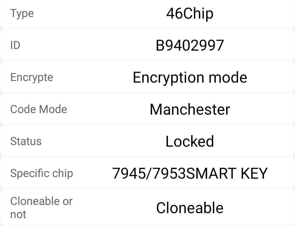Tap the 7945/7953SMART KEY value
Image resolution: width=295 pixels, height=226 pixels.
click(x=190, y=173)
